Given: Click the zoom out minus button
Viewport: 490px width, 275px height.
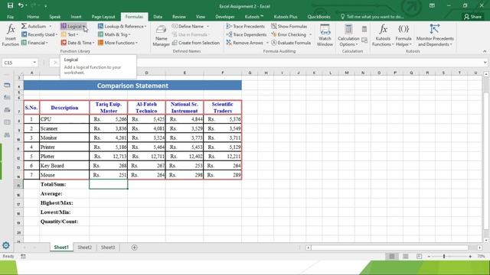Looking at the screenshot, I should (429, 257).
